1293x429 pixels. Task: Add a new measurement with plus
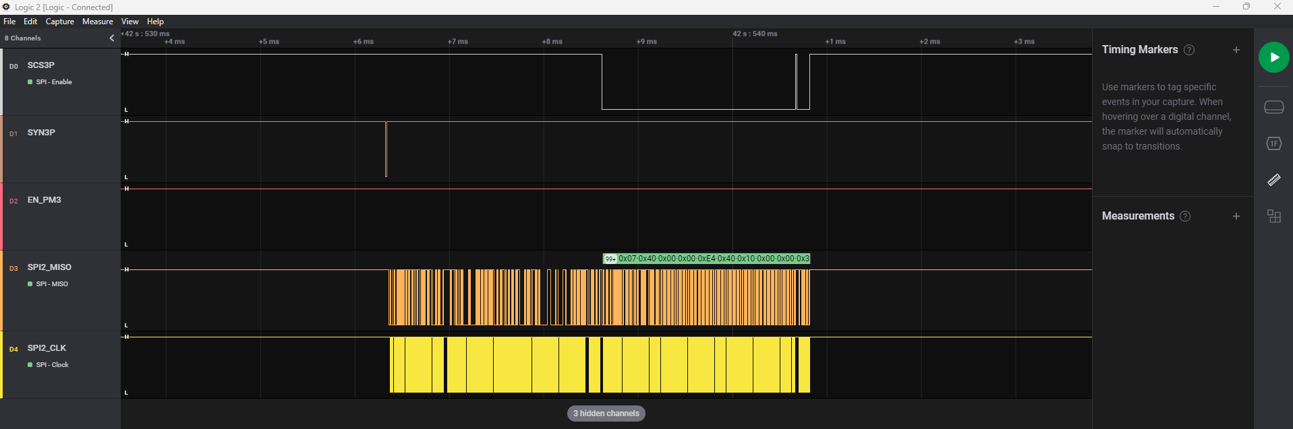click(x=1236, y=216)
